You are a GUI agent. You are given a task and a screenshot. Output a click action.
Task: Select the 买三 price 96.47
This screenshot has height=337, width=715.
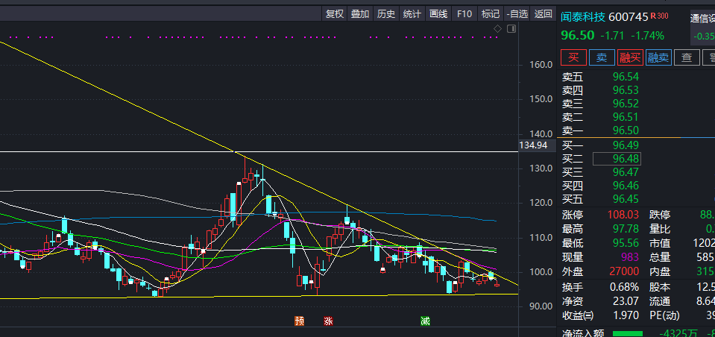626,172
